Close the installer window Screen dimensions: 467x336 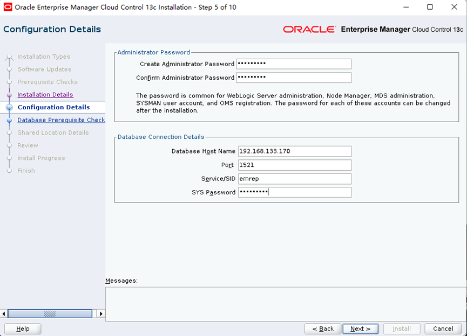click(454, 7)
